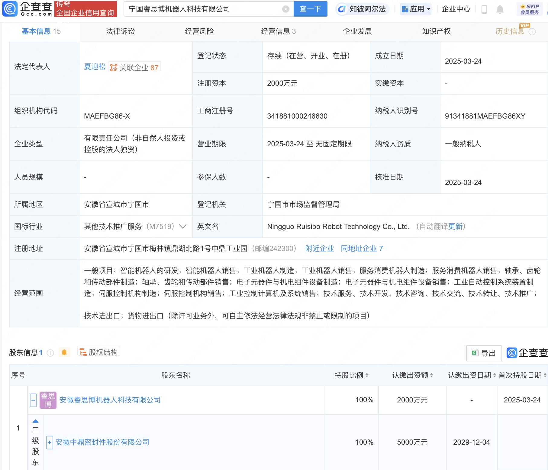The width and height of the screenshot is (548, 470).
Task: Click 附近企业 link
Action: pos(320,249)
